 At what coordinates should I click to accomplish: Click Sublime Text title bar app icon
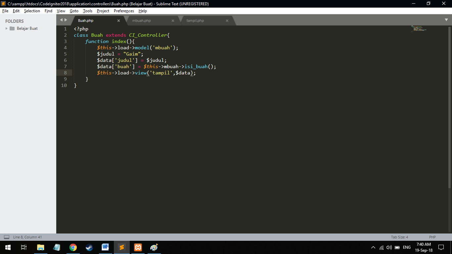[4, 4]
